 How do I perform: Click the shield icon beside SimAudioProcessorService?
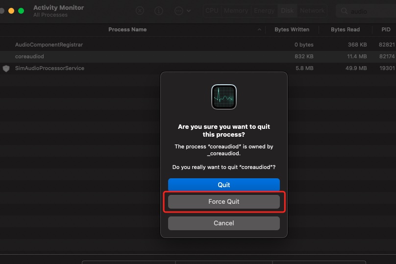point(6,69)
